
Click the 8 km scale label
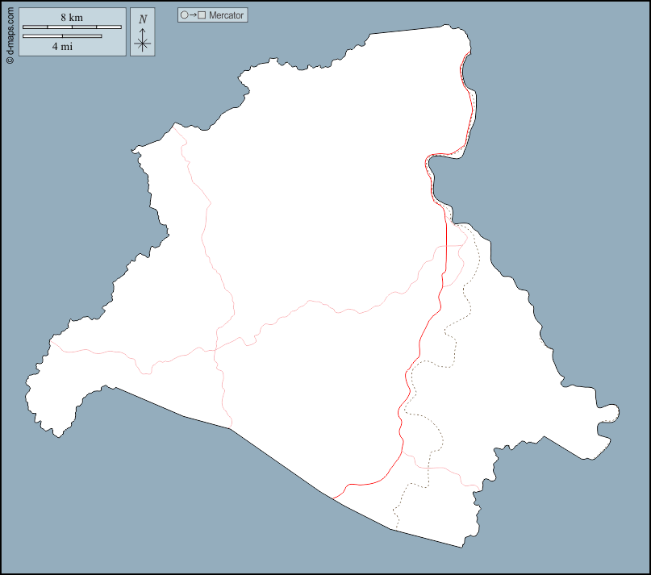(x=72, y=18)
